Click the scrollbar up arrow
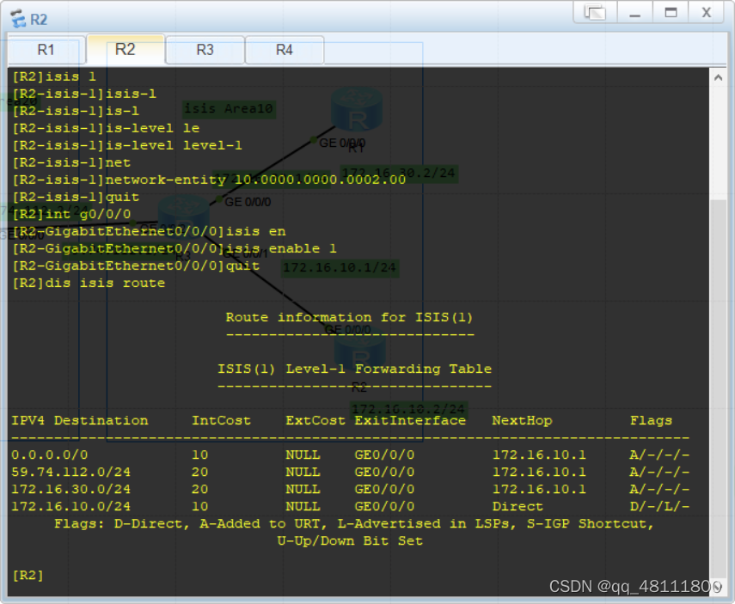The image size is (735, 604). coord(718,78)
